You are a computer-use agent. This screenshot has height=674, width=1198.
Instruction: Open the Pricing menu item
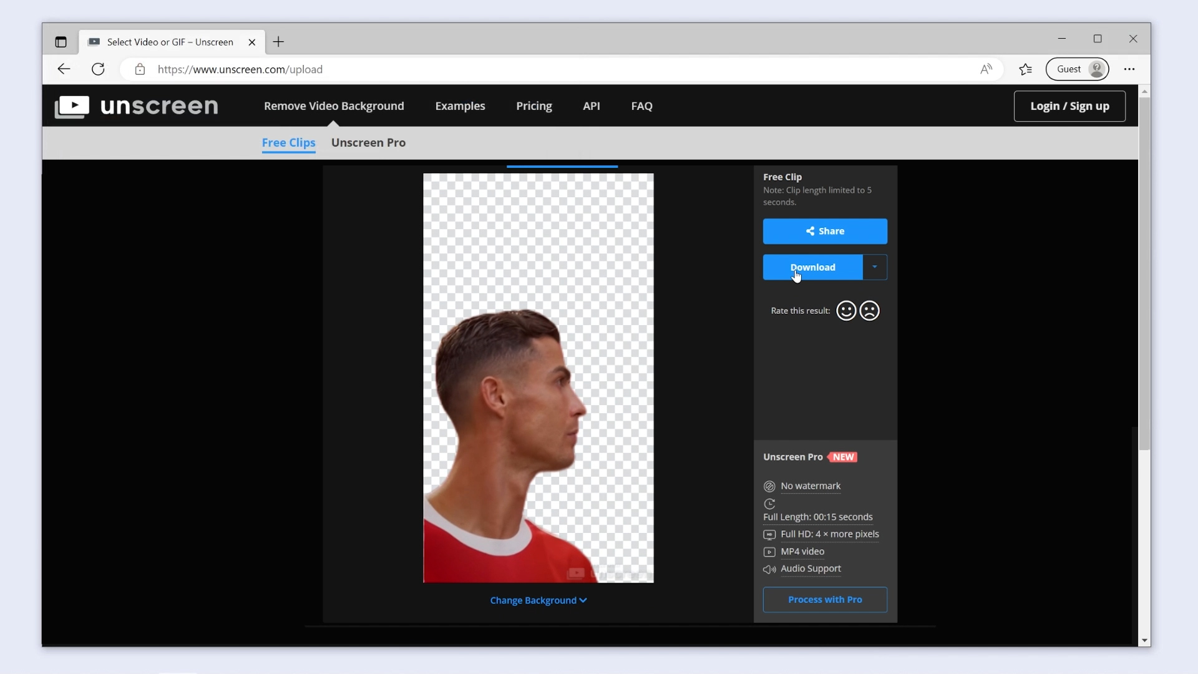533,106
